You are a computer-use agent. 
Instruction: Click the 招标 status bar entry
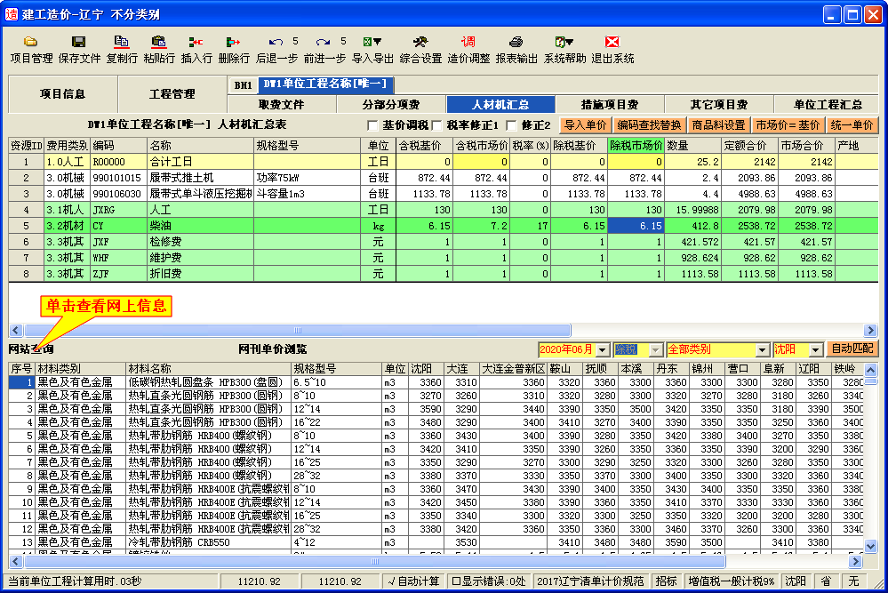click(666, 581)
